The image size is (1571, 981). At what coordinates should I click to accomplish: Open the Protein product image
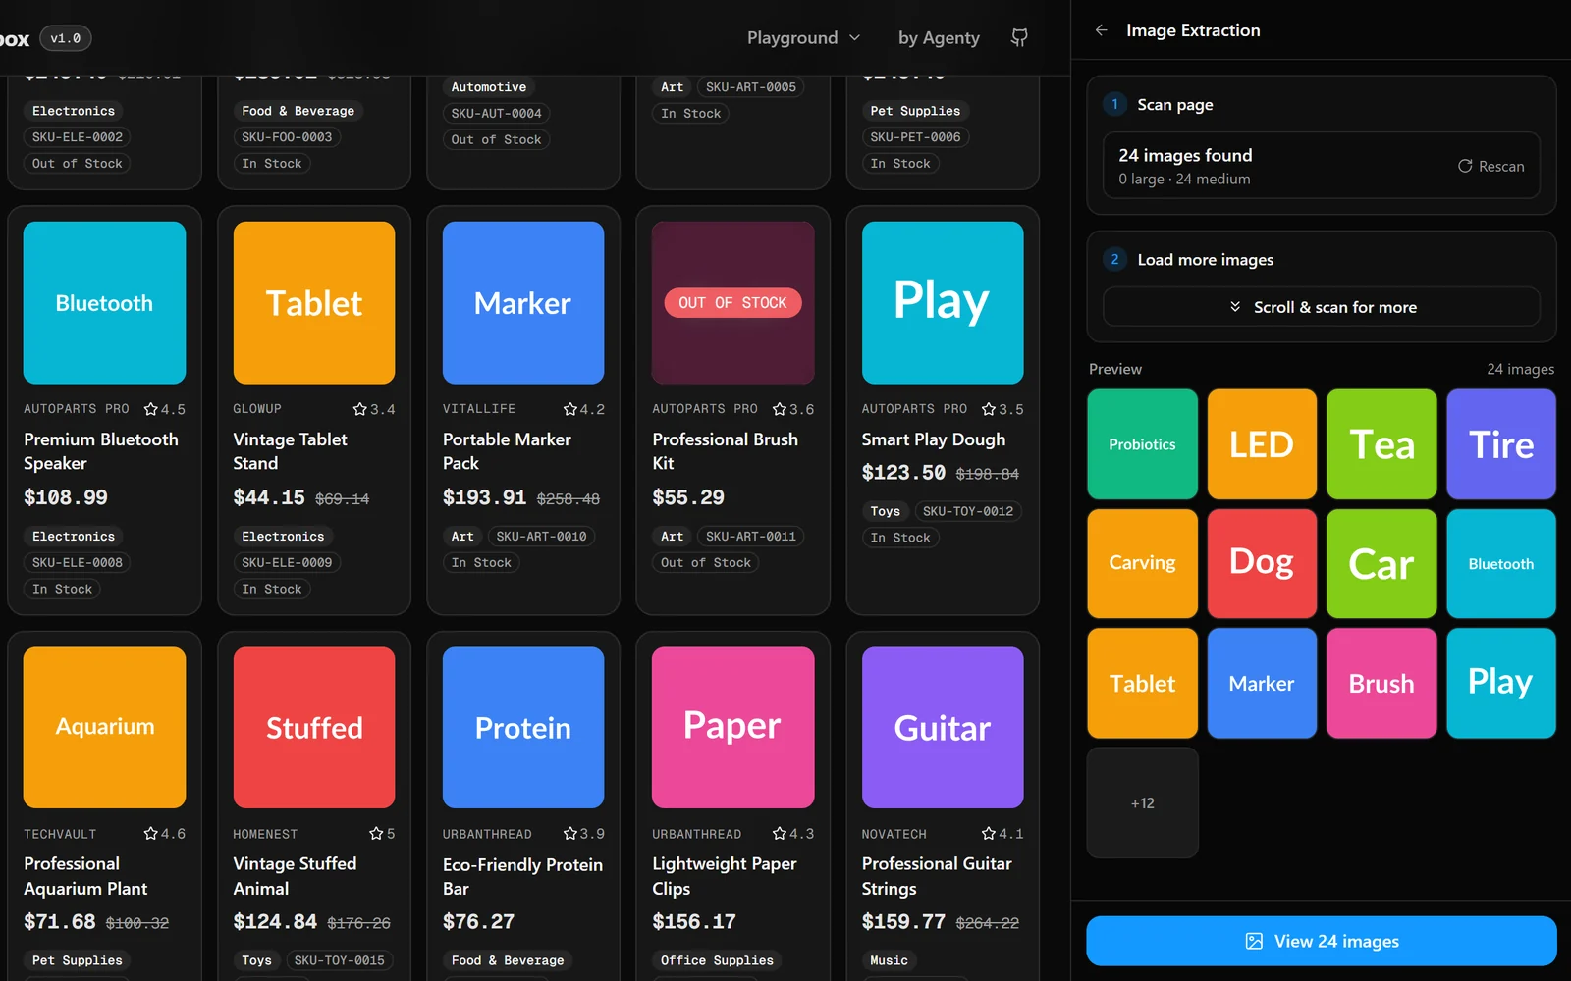(523, 727)
